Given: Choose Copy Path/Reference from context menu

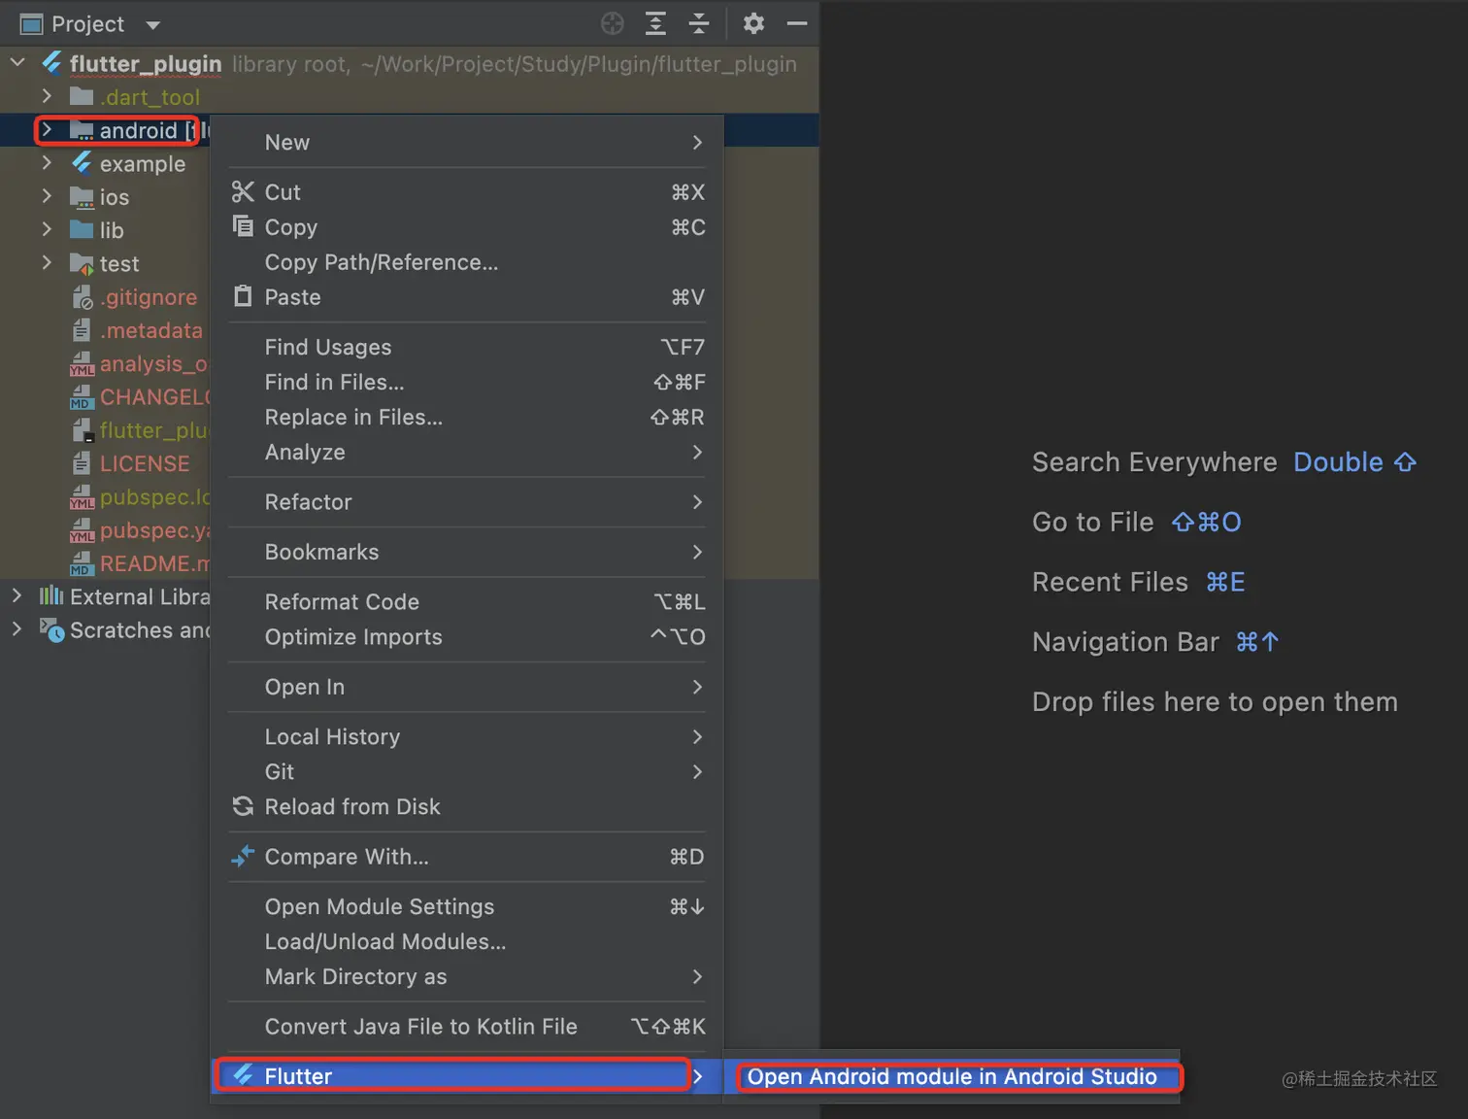Looking at the screenshot, I should tap(467, 262).
